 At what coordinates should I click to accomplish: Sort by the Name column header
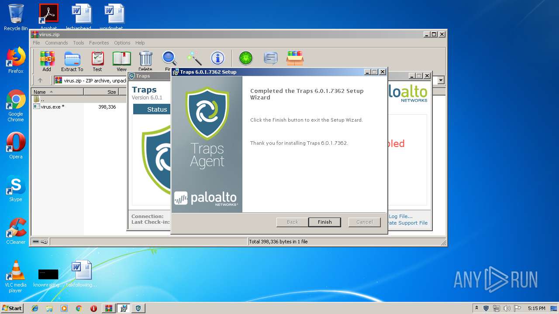tap(57, 92)
